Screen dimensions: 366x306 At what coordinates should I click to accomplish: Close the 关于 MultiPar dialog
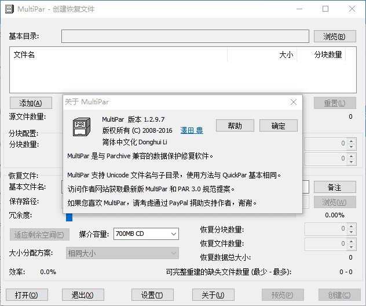click(294, 102)
